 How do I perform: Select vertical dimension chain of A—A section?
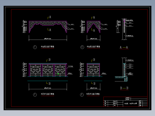[x=118, y=26]
